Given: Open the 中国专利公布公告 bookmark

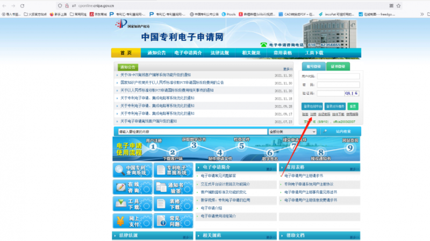Looking at the screenshot, I should pos(204,14).
